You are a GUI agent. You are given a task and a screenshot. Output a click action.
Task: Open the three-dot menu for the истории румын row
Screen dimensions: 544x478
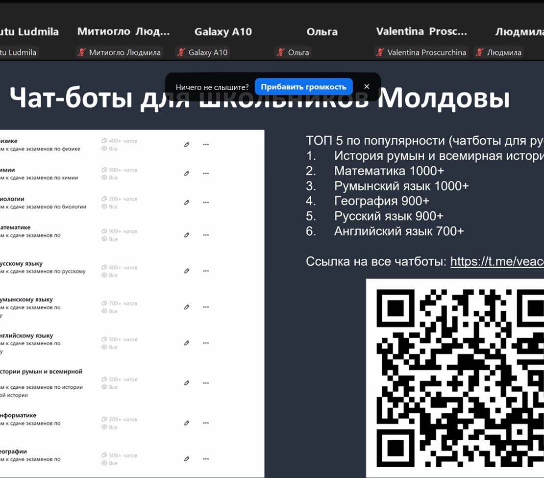coord(206,383)
